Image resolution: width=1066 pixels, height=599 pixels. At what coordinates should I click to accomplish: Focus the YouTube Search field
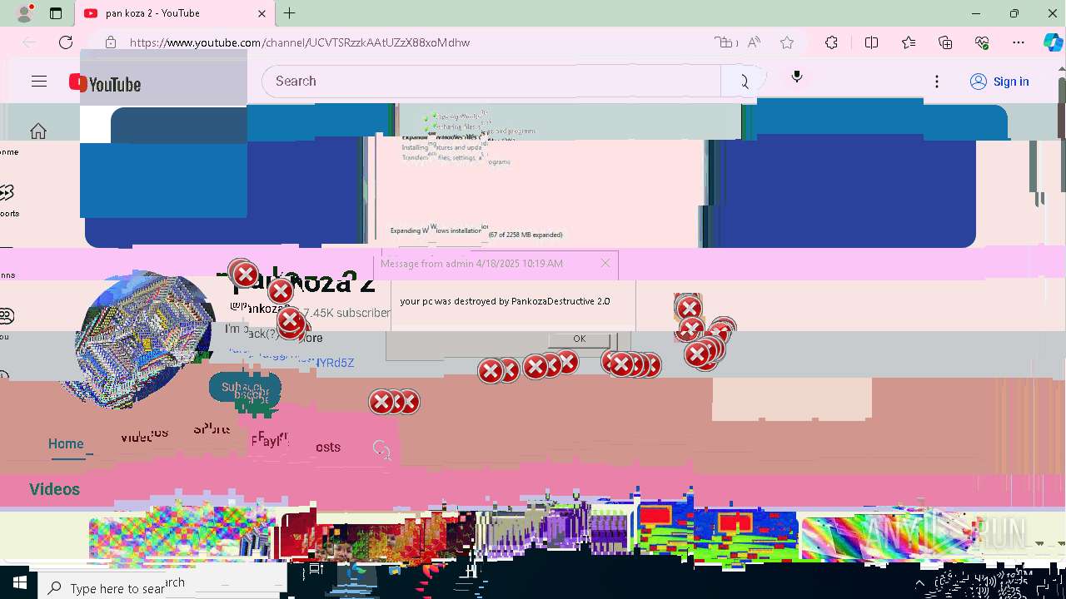491,82
